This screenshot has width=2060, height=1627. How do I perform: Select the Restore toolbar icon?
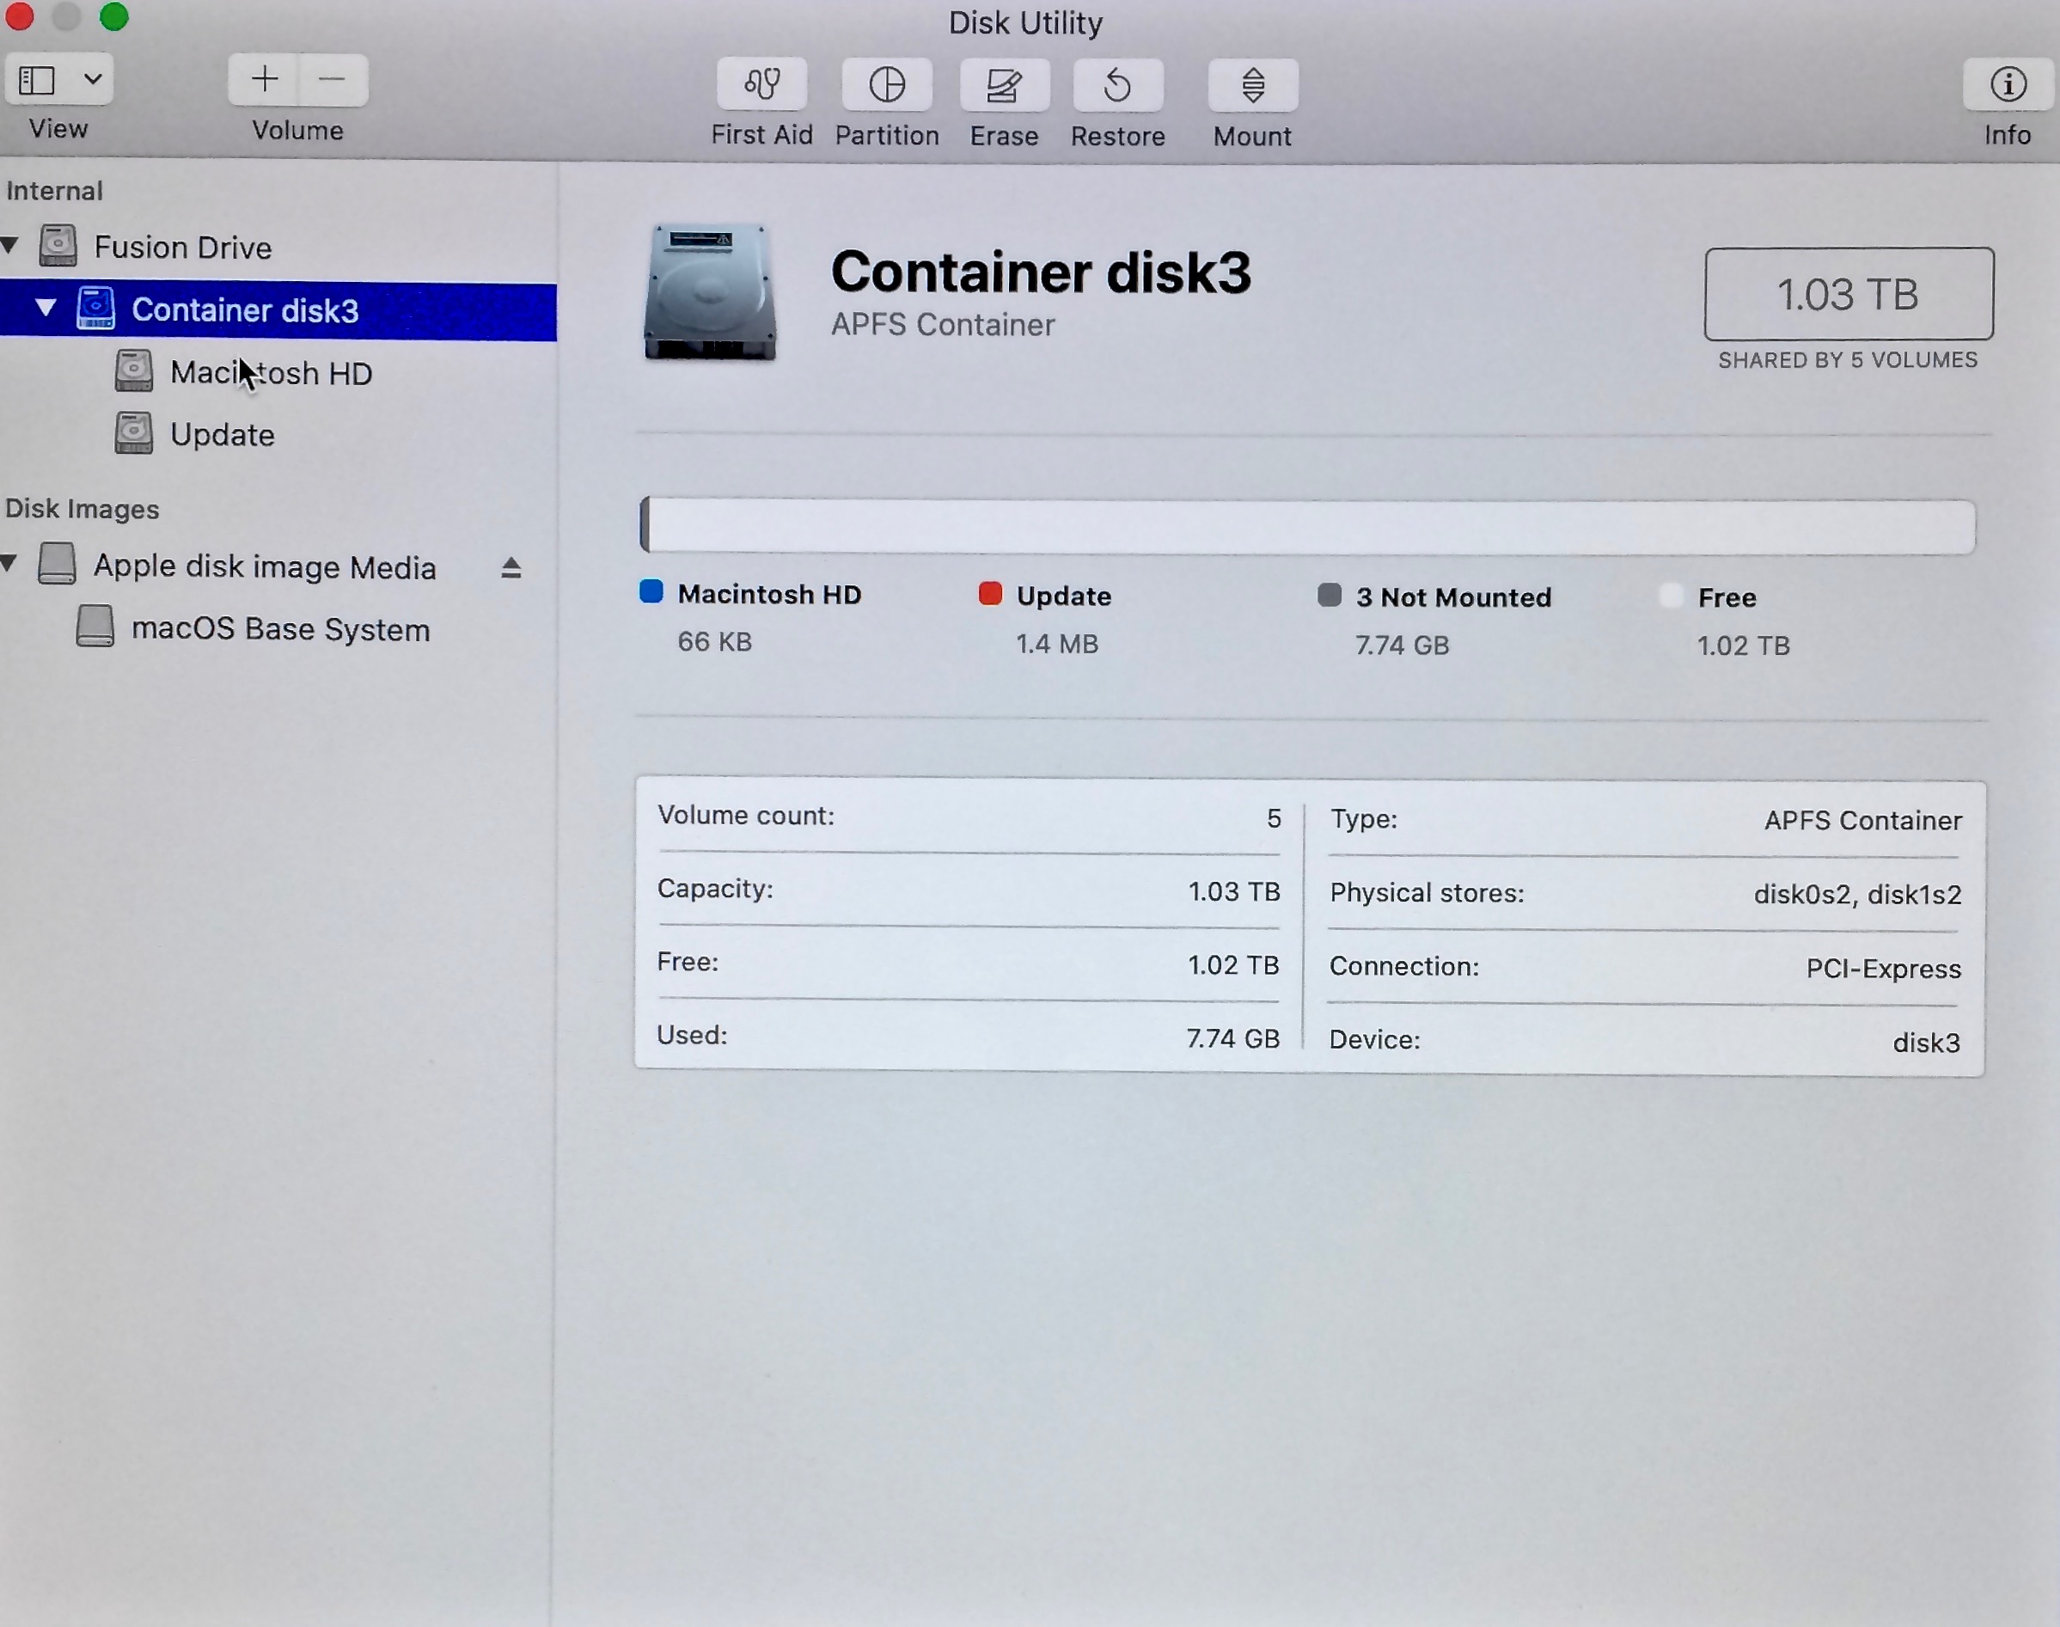tap(1117, 86)
